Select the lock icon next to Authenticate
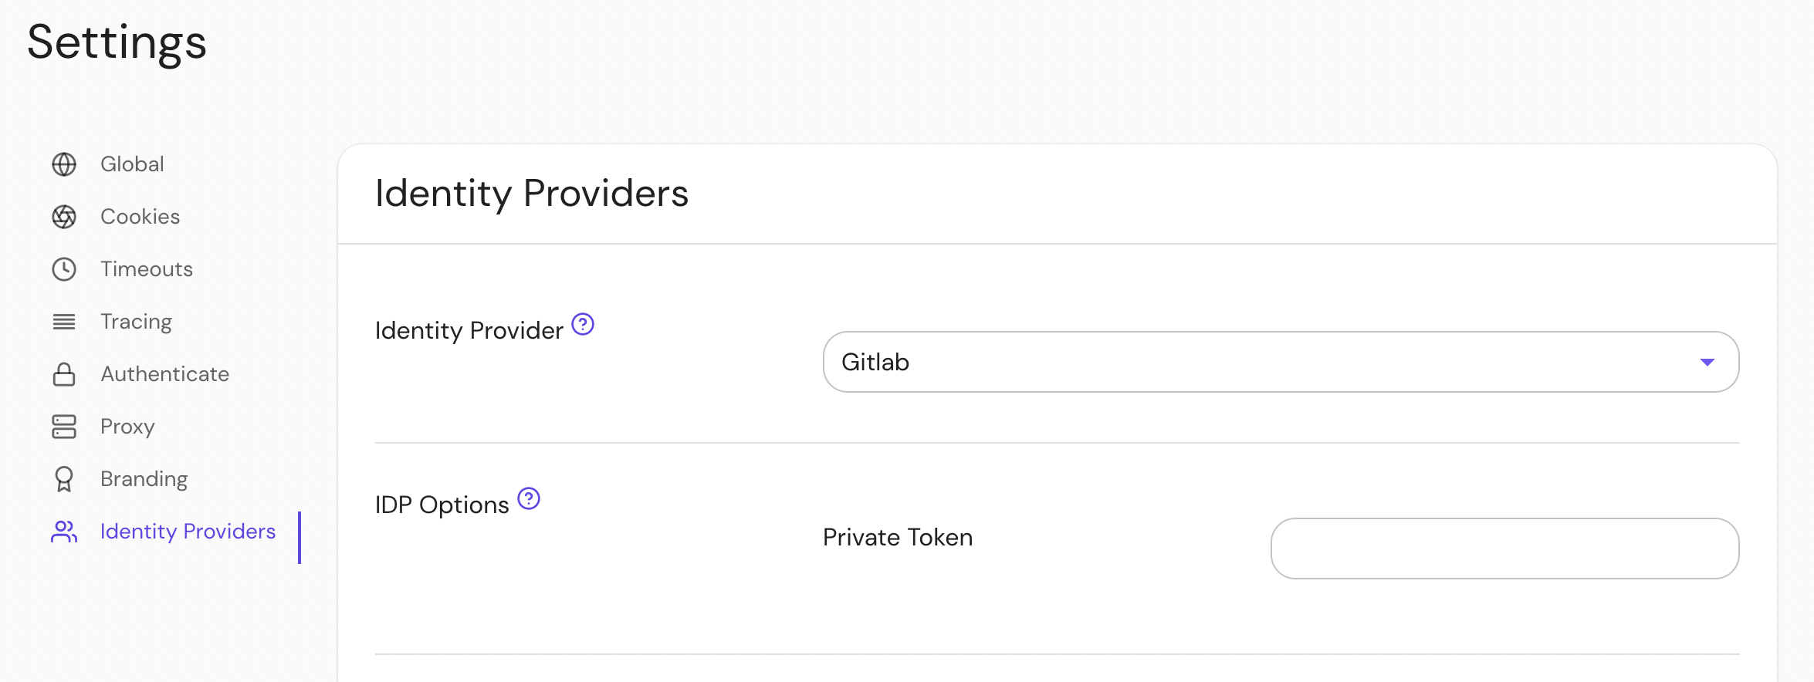 (63, 373)
